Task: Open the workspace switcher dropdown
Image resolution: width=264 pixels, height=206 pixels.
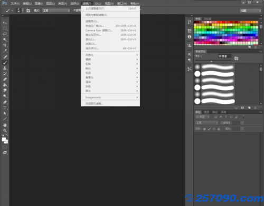Action: point(251,11)
